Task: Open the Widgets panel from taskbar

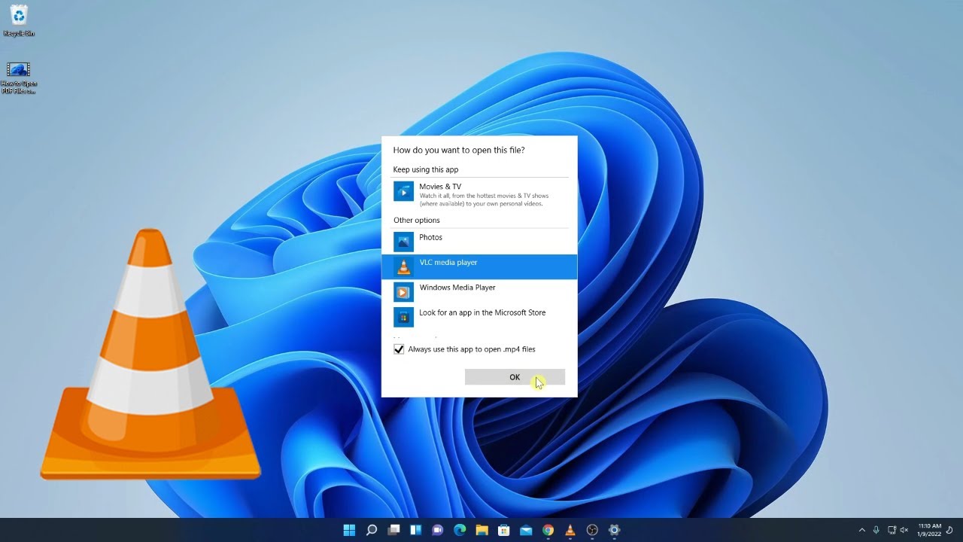Action: pos(415,530)
